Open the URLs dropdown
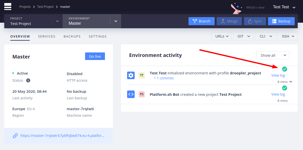The width and height of the screenshot is (303, 150). (x=221, y=36)
